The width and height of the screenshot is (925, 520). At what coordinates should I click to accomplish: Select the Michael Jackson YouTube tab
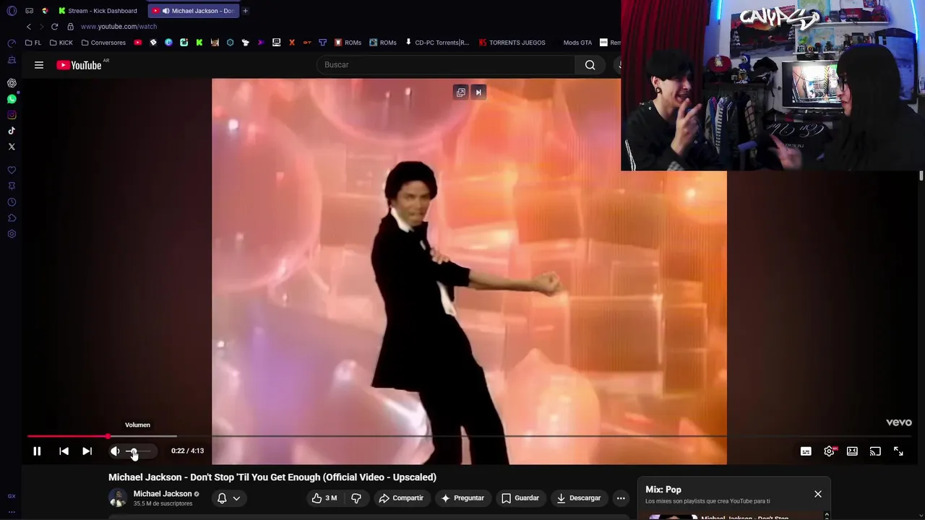(x=194, y=11)
